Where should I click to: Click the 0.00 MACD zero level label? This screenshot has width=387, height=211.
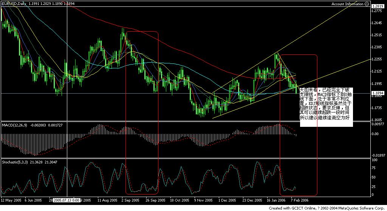(375, 134)
